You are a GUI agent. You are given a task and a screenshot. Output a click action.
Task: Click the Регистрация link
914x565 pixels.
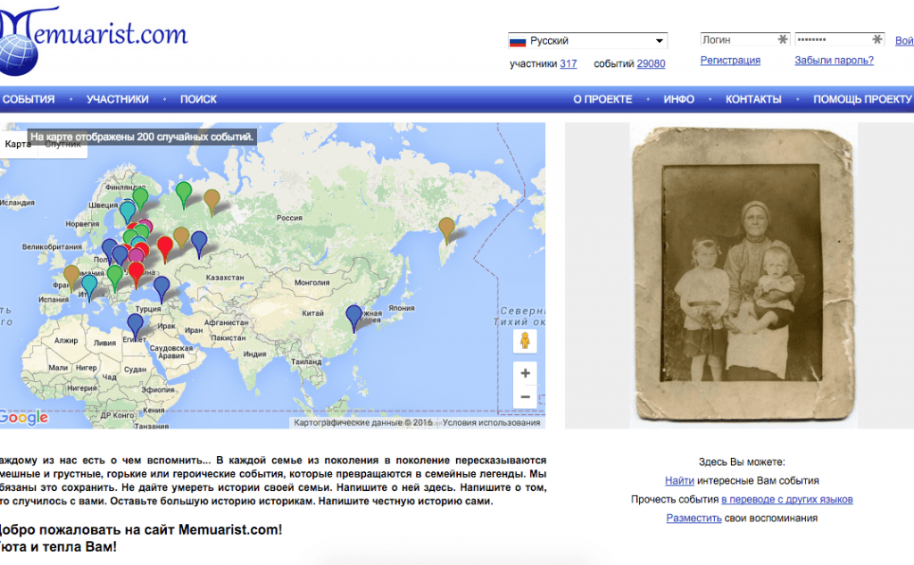[x=730, y=61]
